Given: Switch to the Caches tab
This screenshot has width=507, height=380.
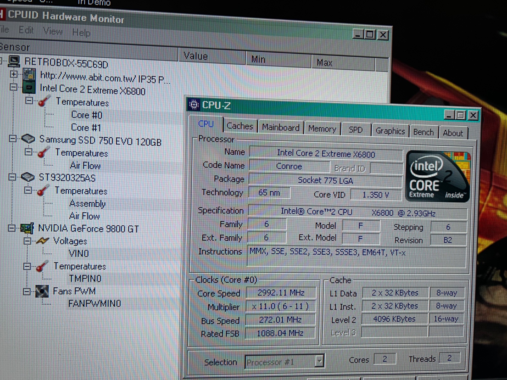Looking at the screenshot, I should [240, 126].
